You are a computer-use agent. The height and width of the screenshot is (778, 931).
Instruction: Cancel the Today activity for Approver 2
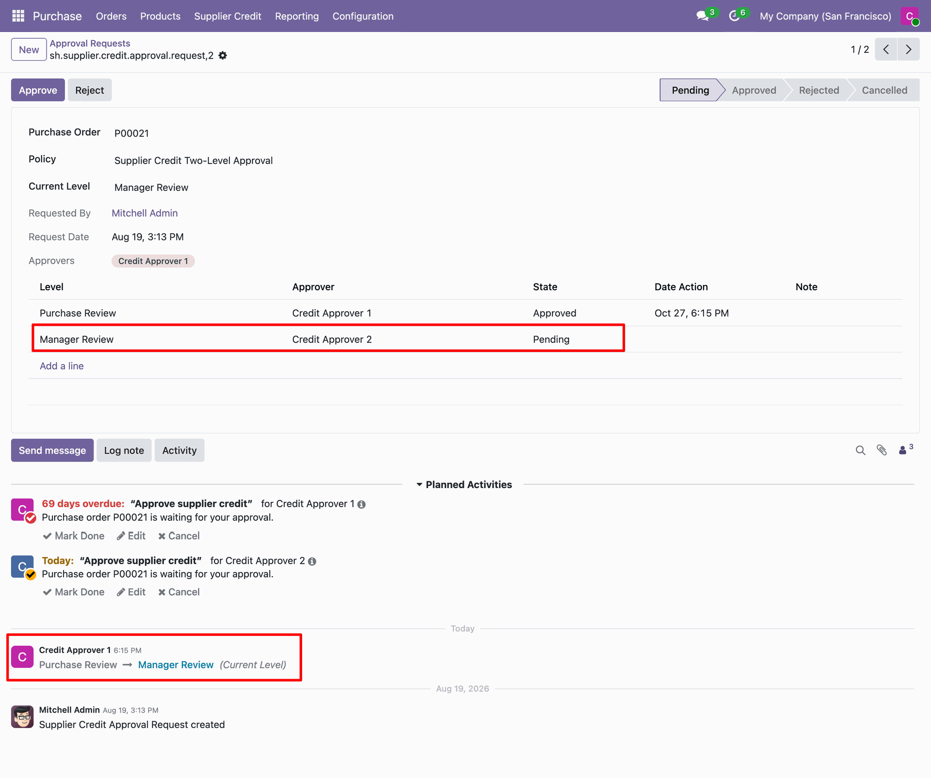[x=179, y=592]
